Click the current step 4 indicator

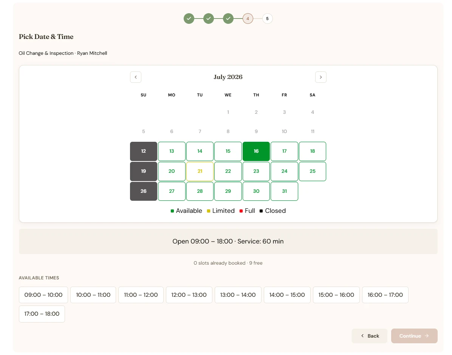click(248, 19)
